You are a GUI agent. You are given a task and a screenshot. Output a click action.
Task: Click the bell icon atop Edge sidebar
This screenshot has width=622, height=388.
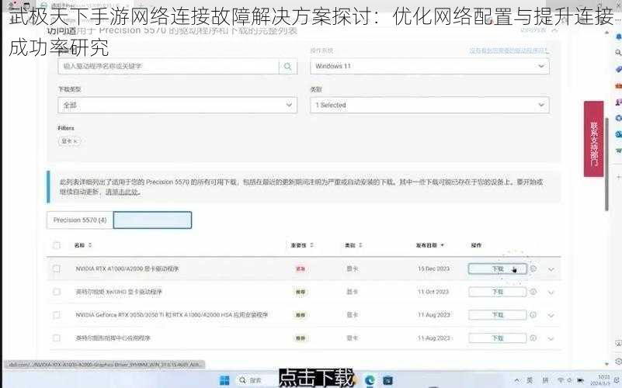tap(618, 36)
